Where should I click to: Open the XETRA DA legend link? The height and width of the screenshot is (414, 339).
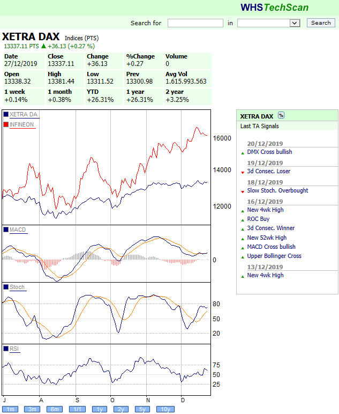[24, 114]
